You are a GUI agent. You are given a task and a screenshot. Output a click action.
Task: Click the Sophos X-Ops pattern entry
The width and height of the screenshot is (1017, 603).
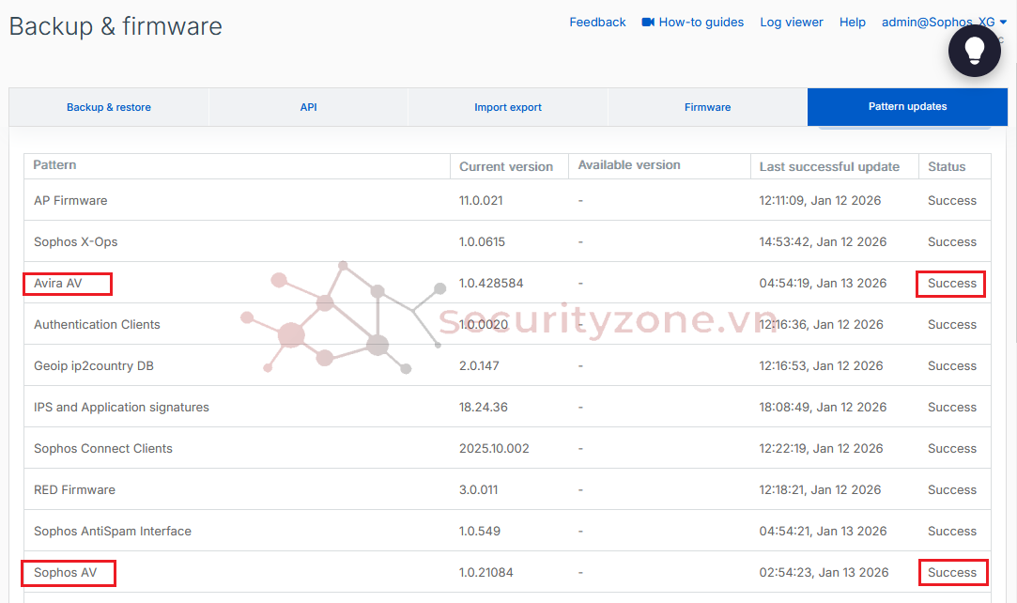pyautogui.click(x=75, y=241)
